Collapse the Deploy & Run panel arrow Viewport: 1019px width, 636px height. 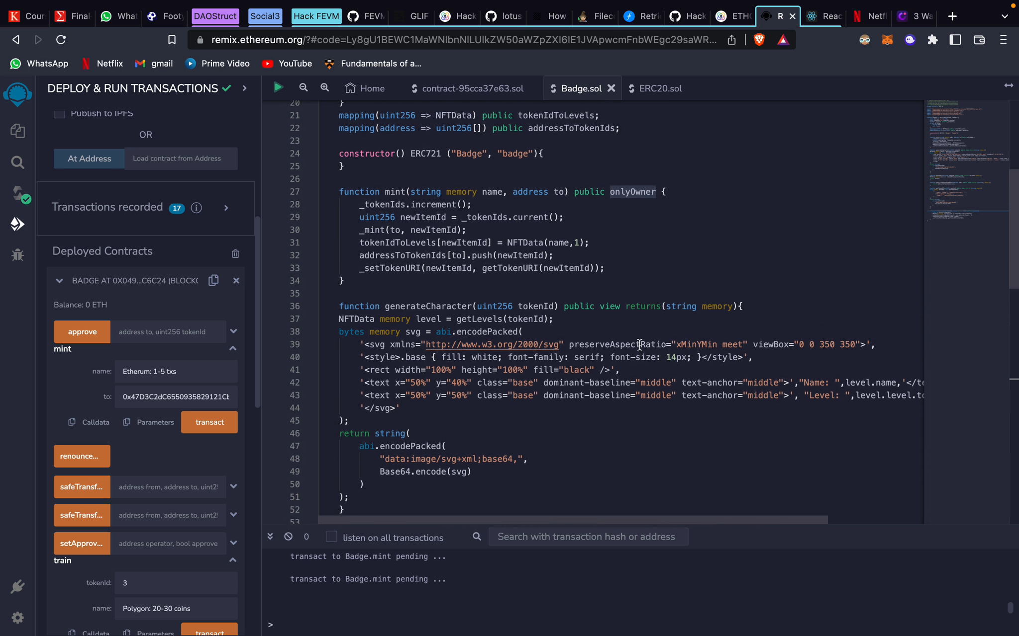[244, 88]
